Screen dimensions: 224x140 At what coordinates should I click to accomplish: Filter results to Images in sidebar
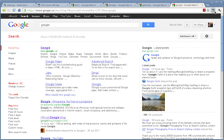coord(12,53)
